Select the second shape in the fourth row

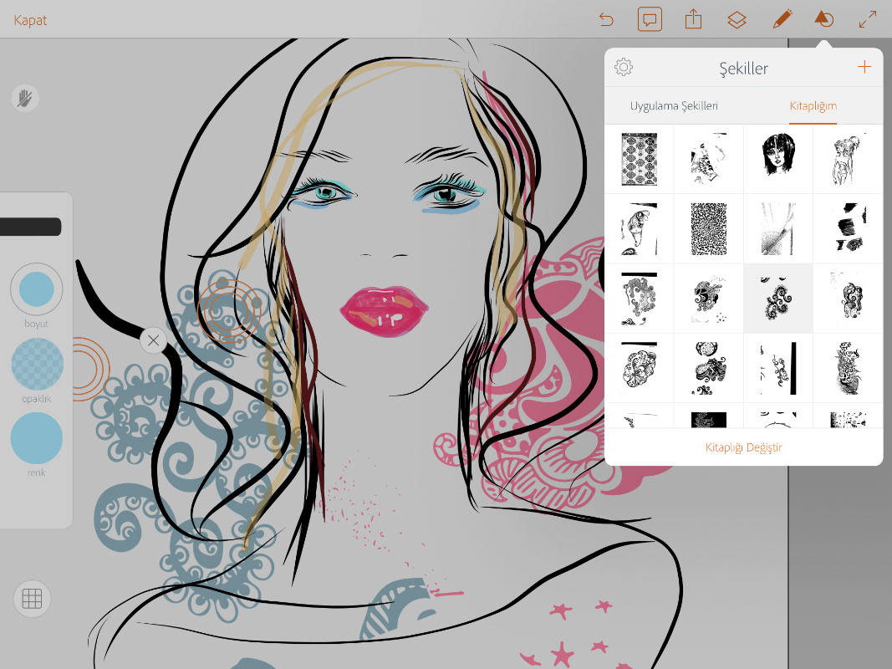(x=708, y=368)
